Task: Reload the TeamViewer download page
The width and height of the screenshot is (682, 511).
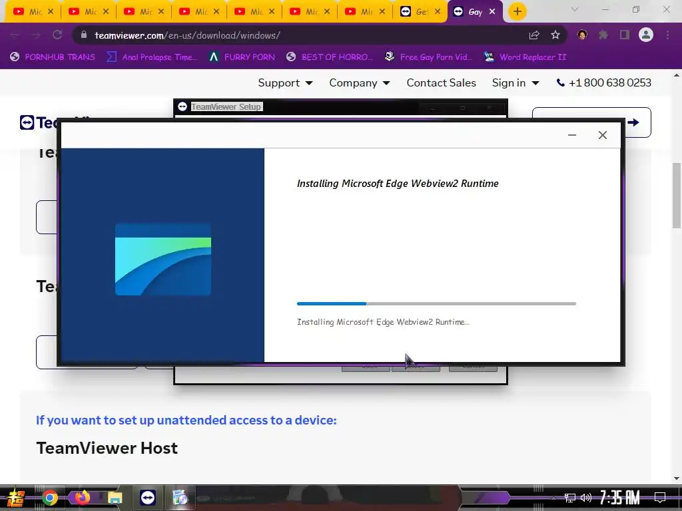Action: pyautogui.click(x=57, y=35)
